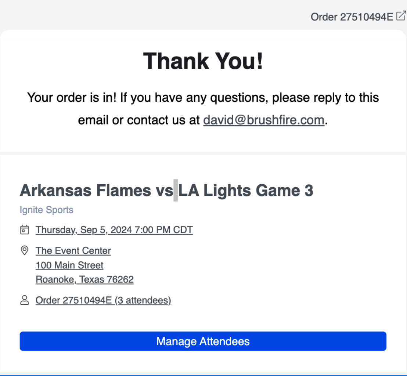This screenshot has height=376, width=407.
Task: Click the Thank You! heading
Action: pyautogui.click(x=203, y=61)
